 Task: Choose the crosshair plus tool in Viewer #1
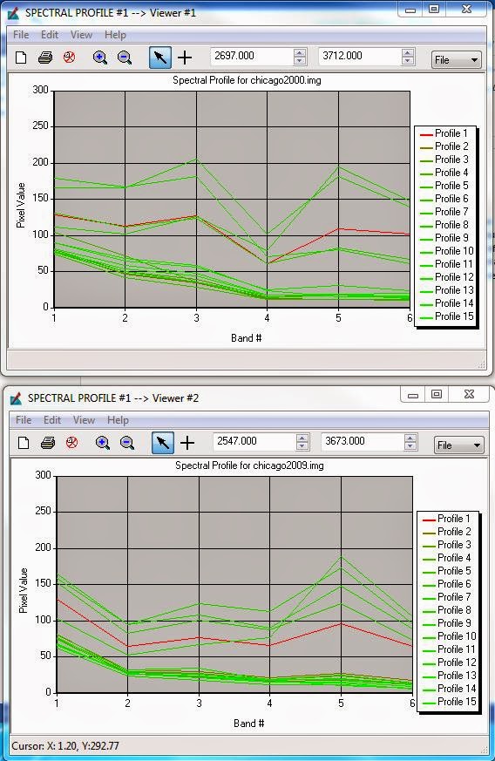185,58
